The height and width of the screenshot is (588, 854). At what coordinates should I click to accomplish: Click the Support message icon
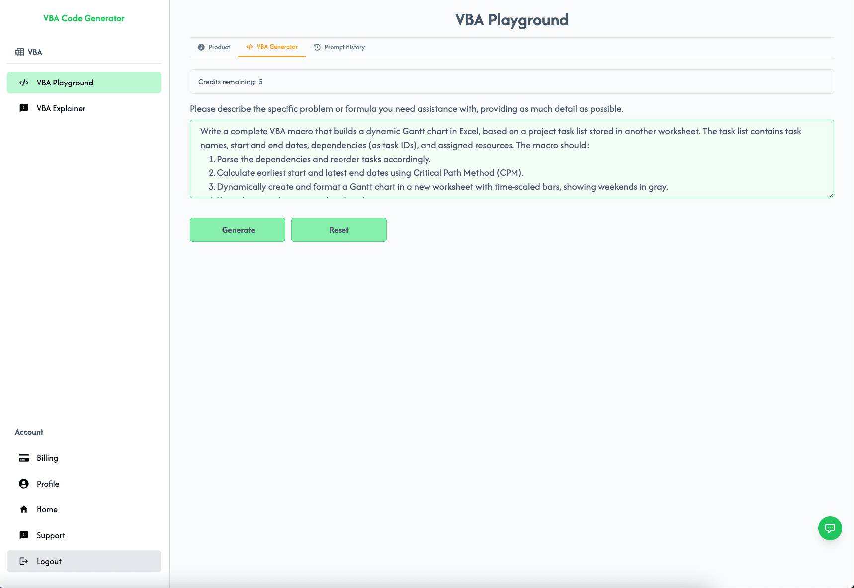click(x=24, y=535)
